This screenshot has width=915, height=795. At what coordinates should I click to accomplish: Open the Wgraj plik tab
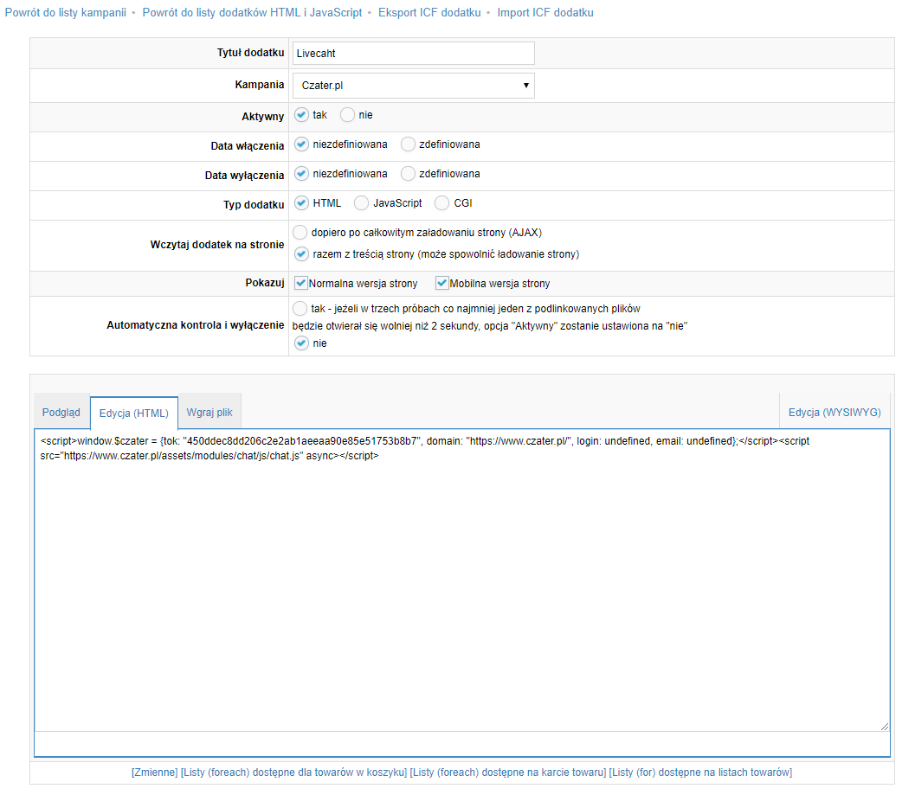click(209, 413)
